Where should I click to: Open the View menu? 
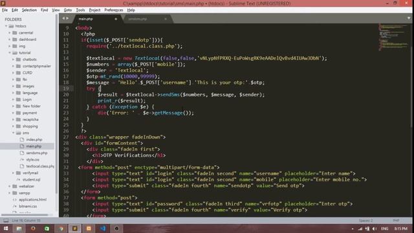[56, 10]
